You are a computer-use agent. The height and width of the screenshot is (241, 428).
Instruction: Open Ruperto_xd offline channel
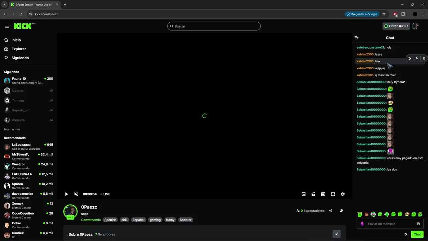(x=28, y=110)
